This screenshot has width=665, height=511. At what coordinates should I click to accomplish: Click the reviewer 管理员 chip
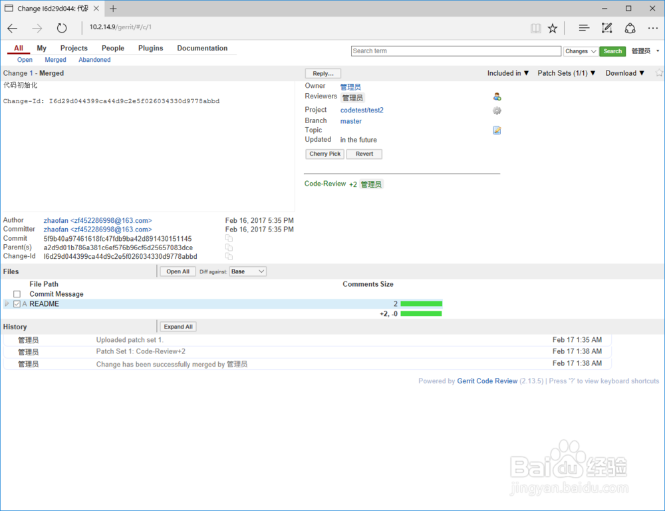[352, 98]
